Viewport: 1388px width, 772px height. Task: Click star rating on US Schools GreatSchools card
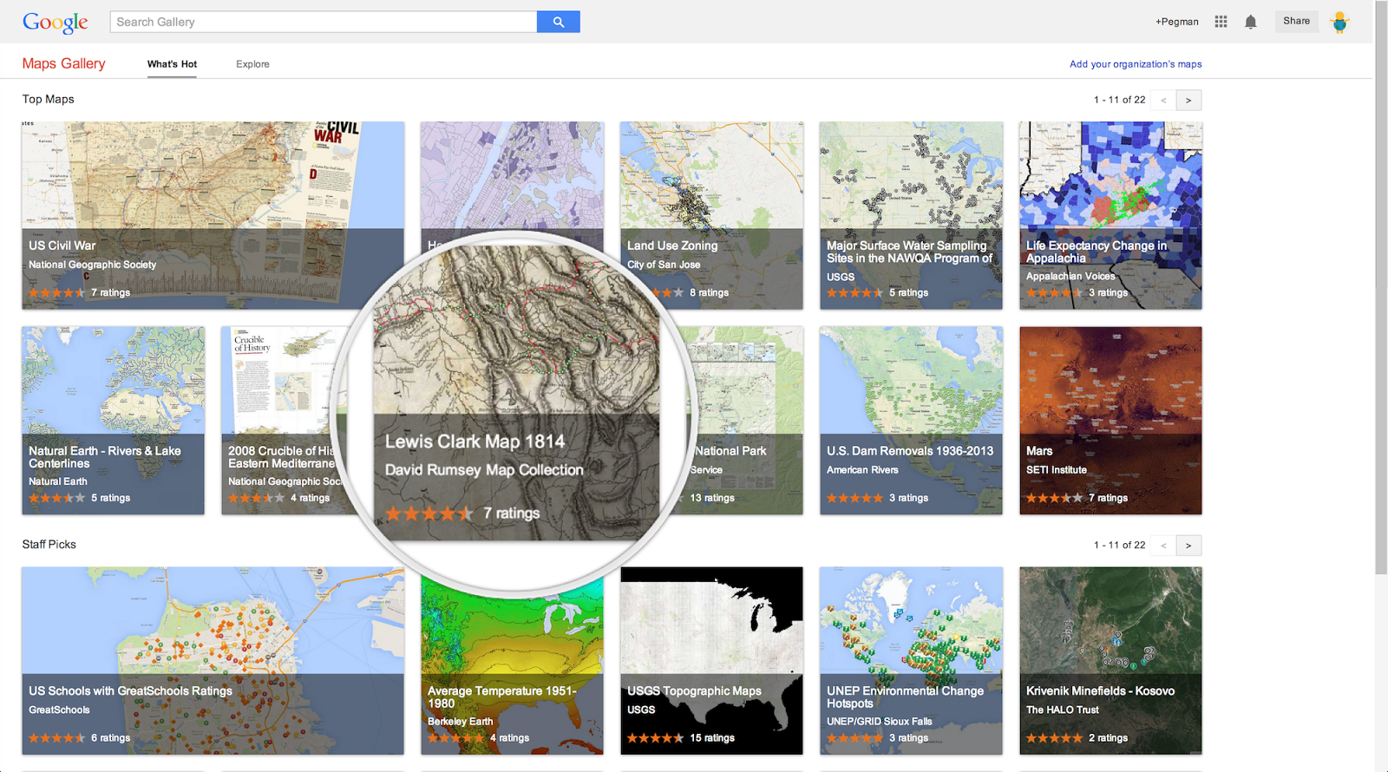pyautogui.click(x=56, y=738)
